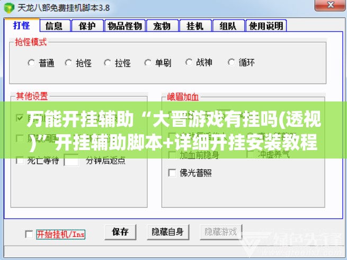Open the 组队 tab
347x260 pixels.
point(228,26)
